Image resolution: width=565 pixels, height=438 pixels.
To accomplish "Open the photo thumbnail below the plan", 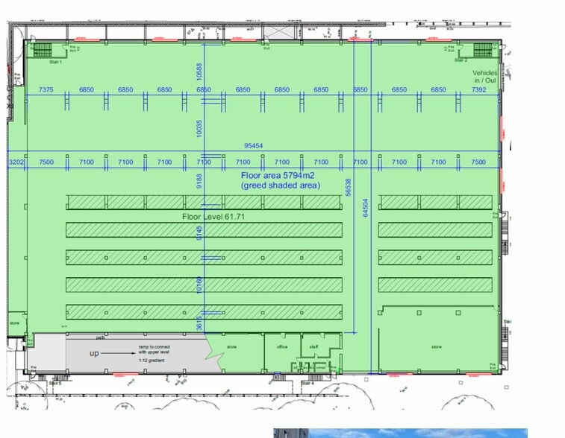I will 400,433.
